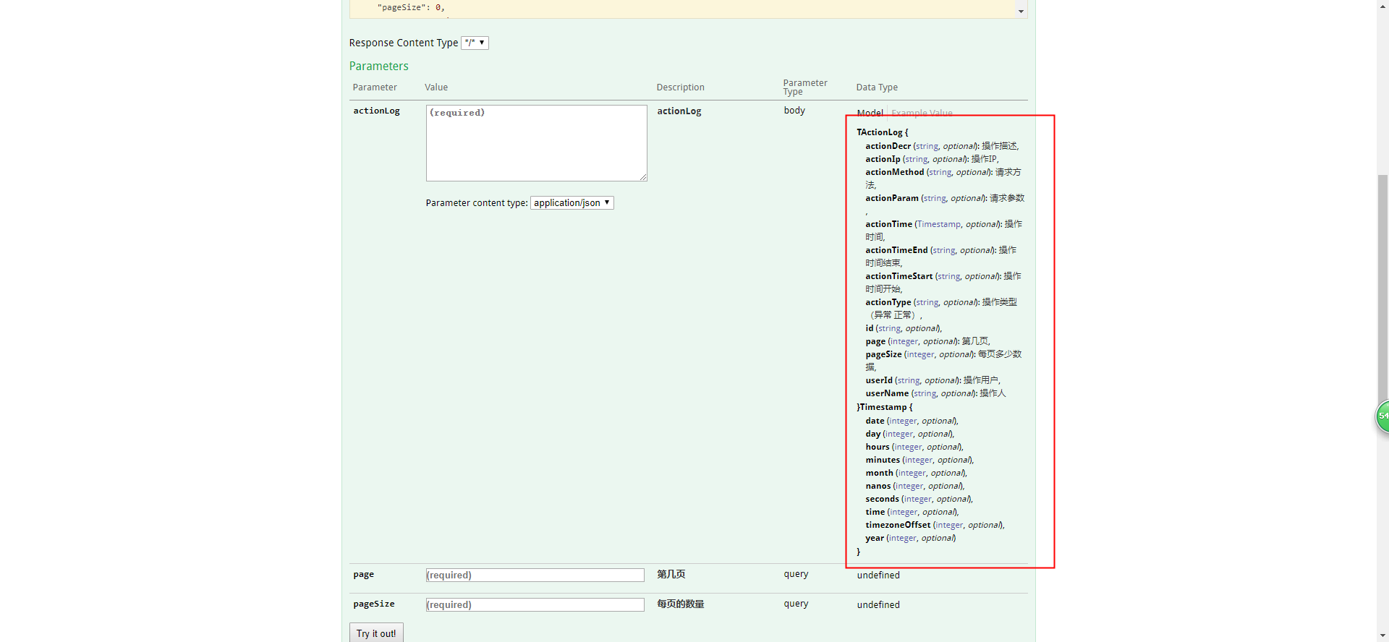Click the pageSize parameter input field
Viewport: 1389px width, 642px height.
535,604
